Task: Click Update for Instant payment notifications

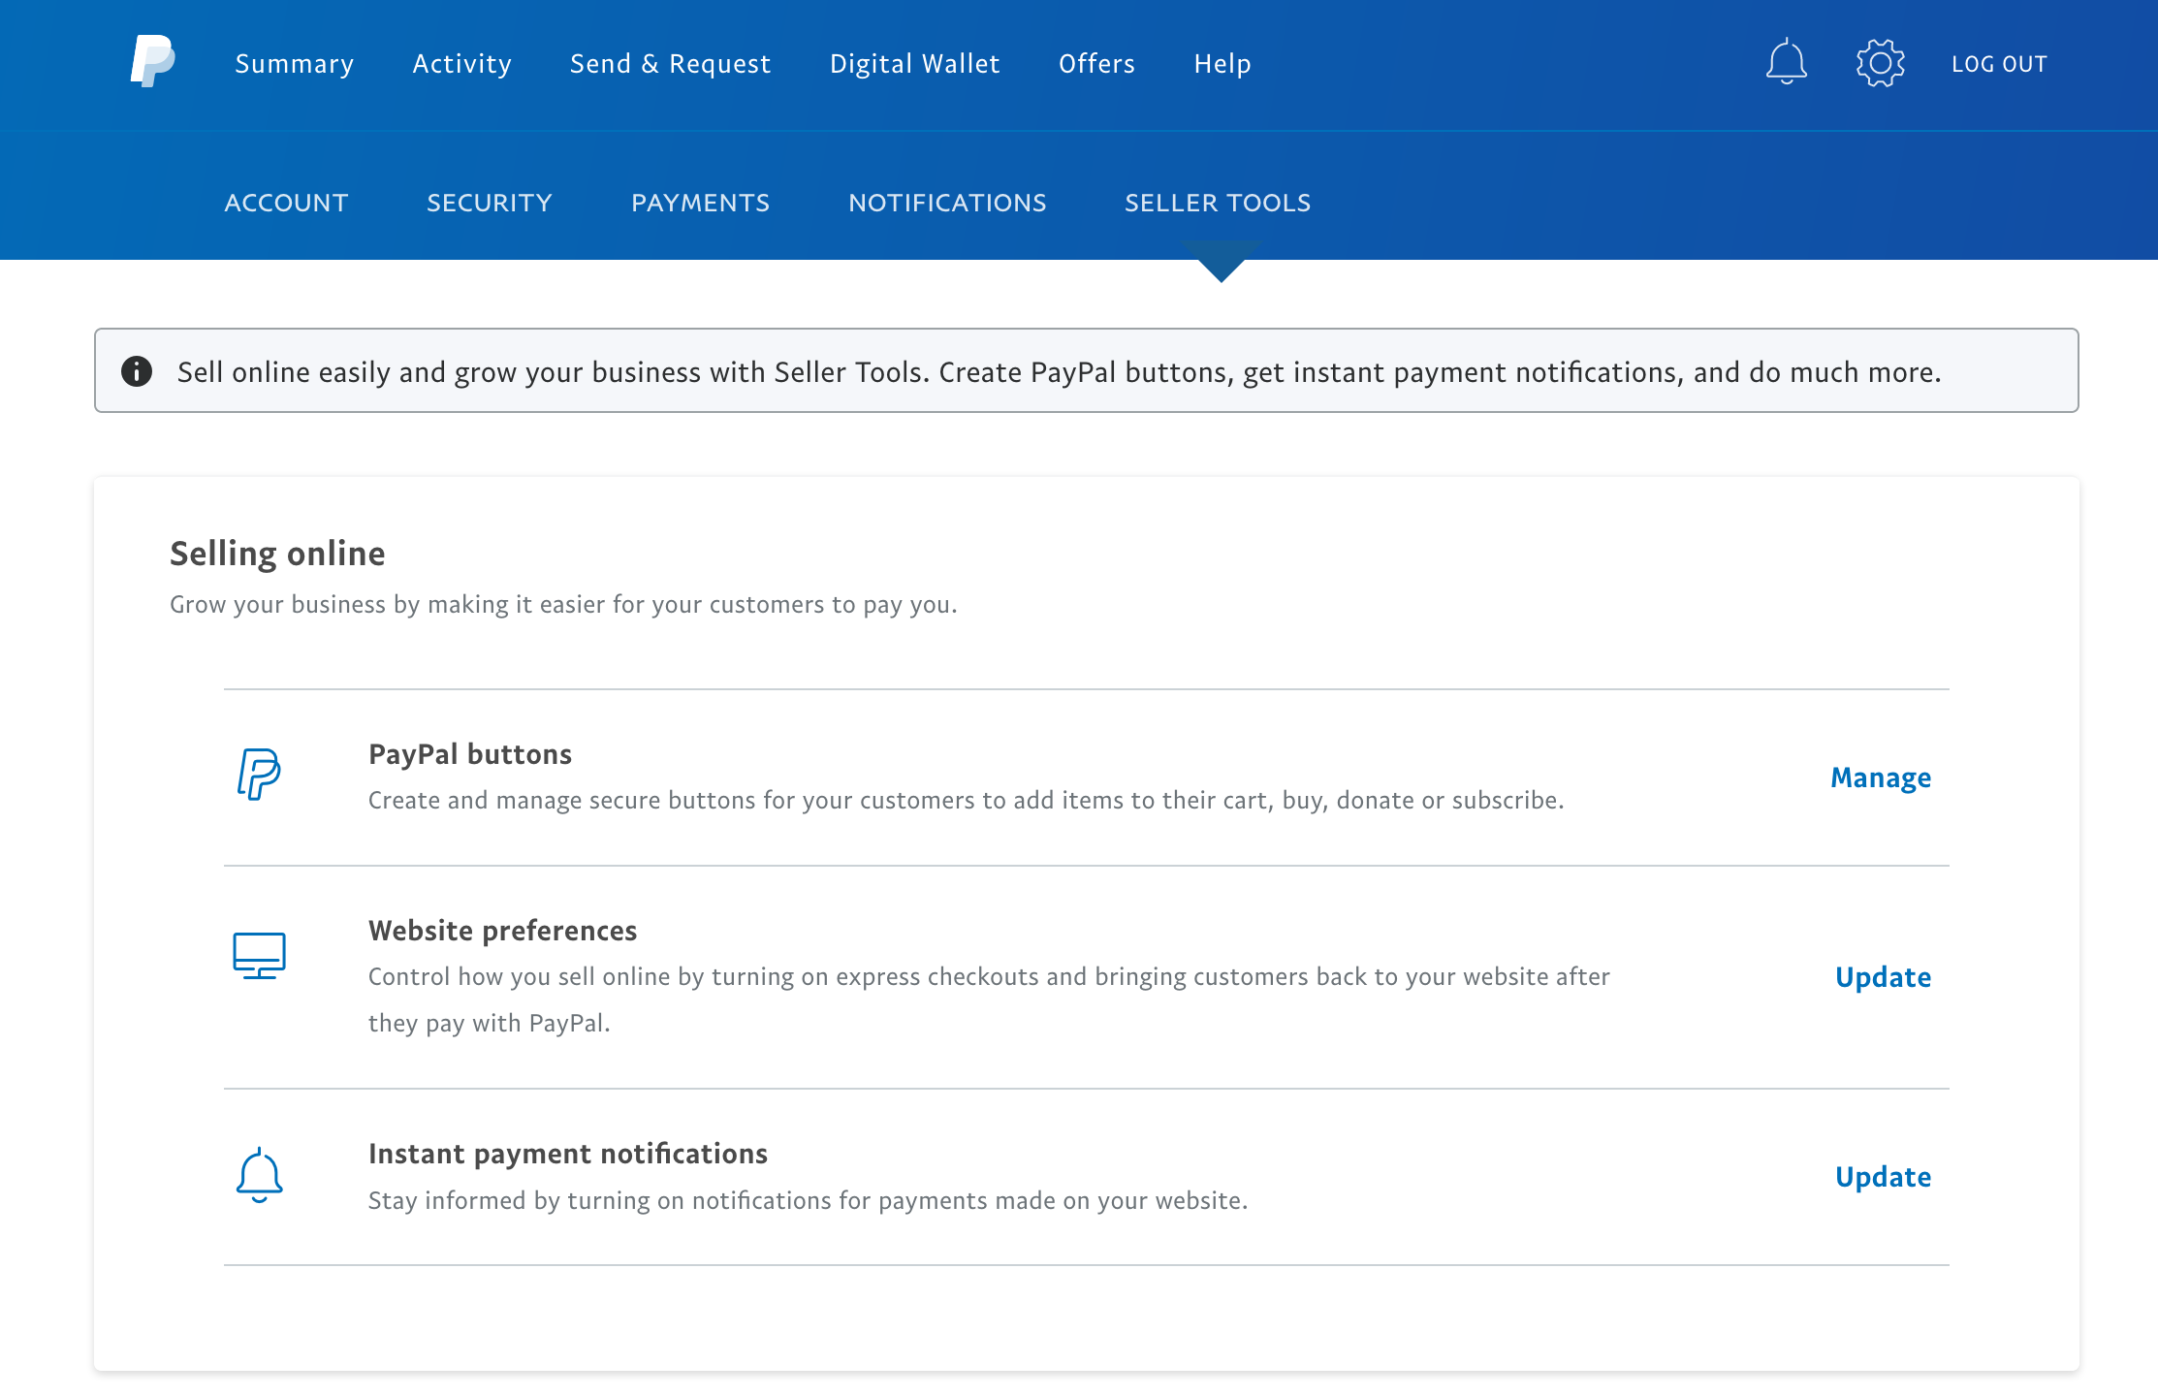Action: 1884,1177
